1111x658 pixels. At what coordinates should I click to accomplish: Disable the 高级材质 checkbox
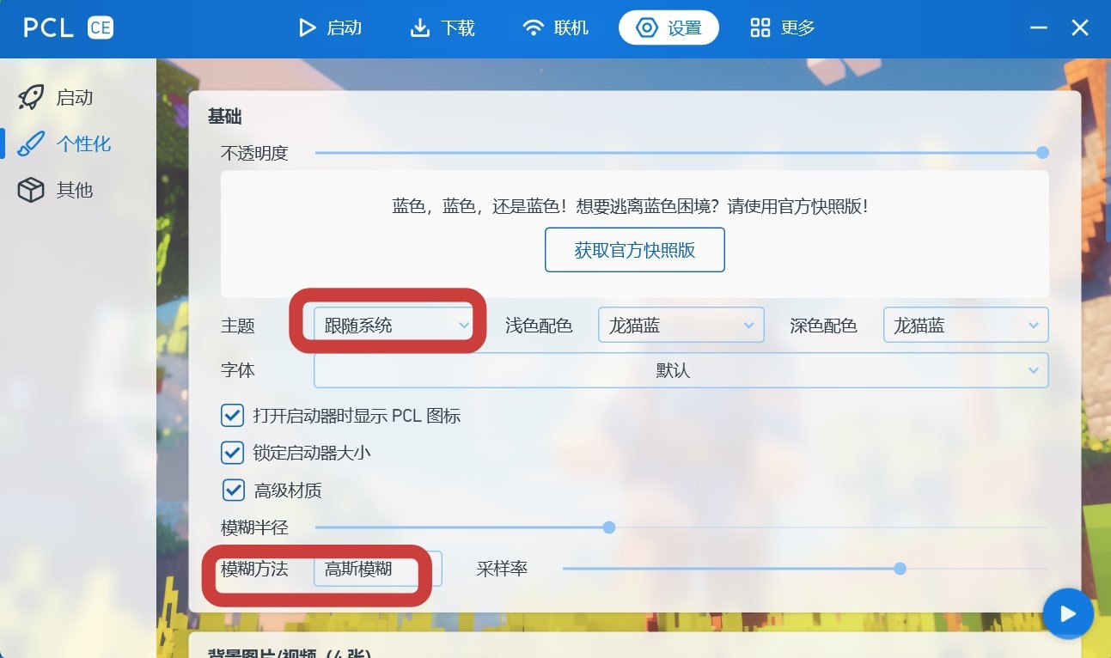(233, 490)
